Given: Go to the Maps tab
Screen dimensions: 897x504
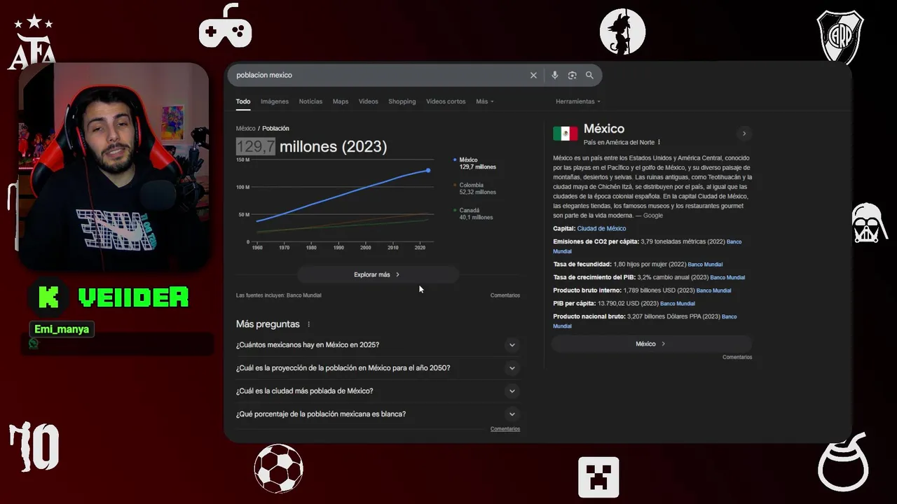Looking at the screenshot, I should tap(341, 101).
